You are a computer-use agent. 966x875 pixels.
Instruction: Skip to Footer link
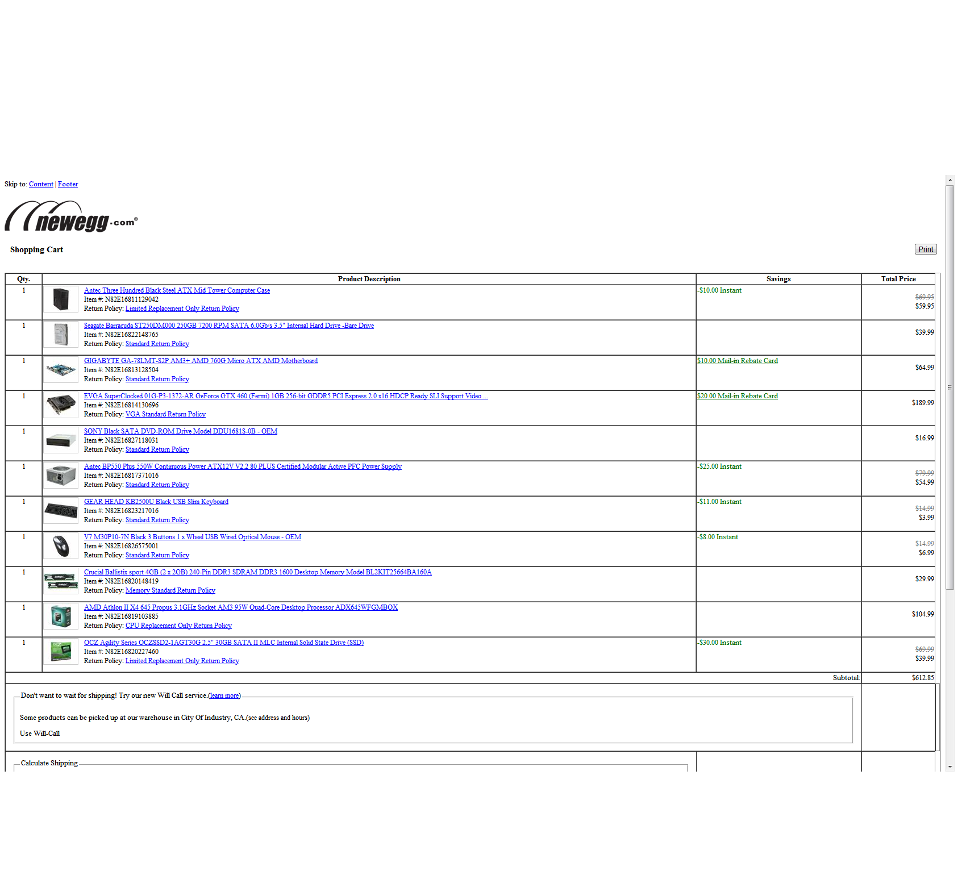tap(68, 184)
